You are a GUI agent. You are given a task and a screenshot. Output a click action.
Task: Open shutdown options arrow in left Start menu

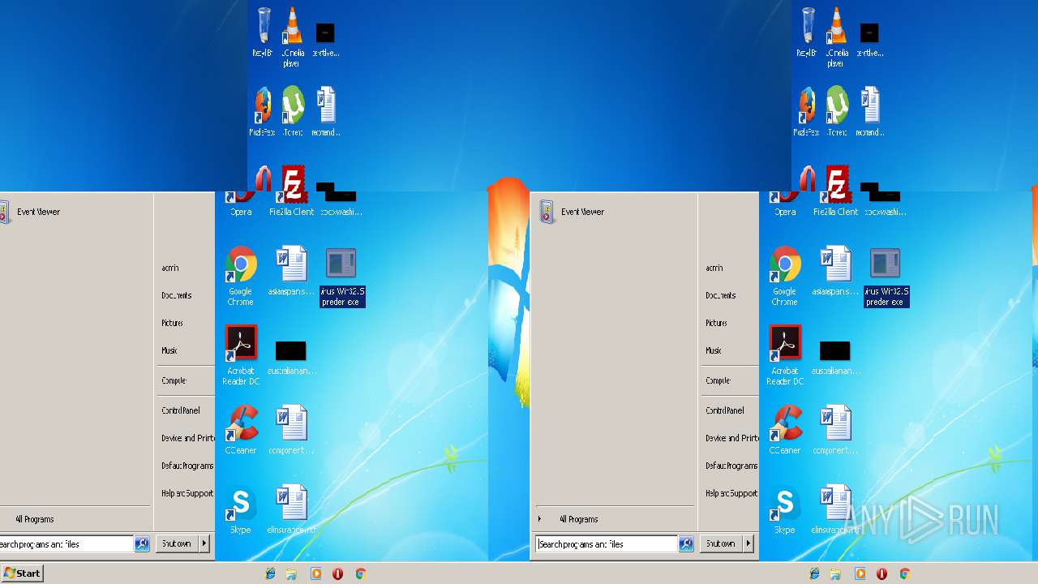(x=204, y=543)
